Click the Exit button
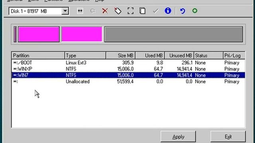The height and width of the screenshot is (143, 255). pyautogui.click(x=228, y=137)
